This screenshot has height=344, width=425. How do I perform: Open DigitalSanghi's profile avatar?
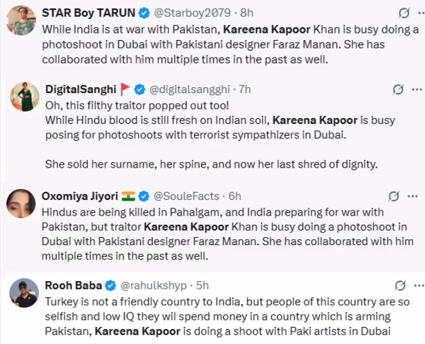(x=25, y=97)
